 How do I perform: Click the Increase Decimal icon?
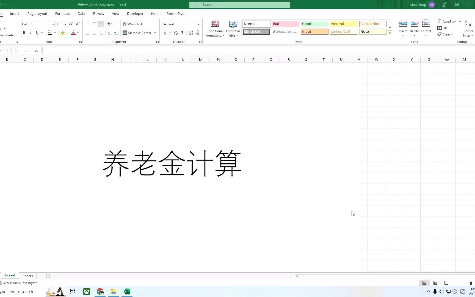pyautogui.click(x=191, y=33)
